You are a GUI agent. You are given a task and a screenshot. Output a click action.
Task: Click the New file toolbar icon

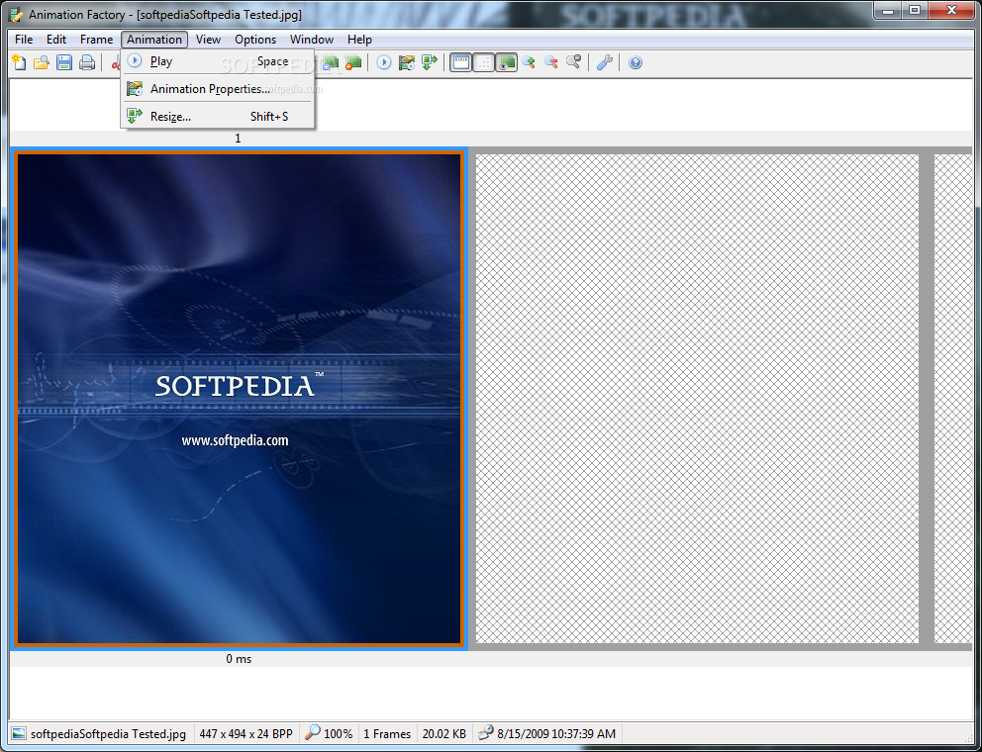20,62
